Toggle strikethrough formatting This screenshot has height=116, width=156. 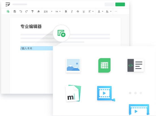[78, 11]
